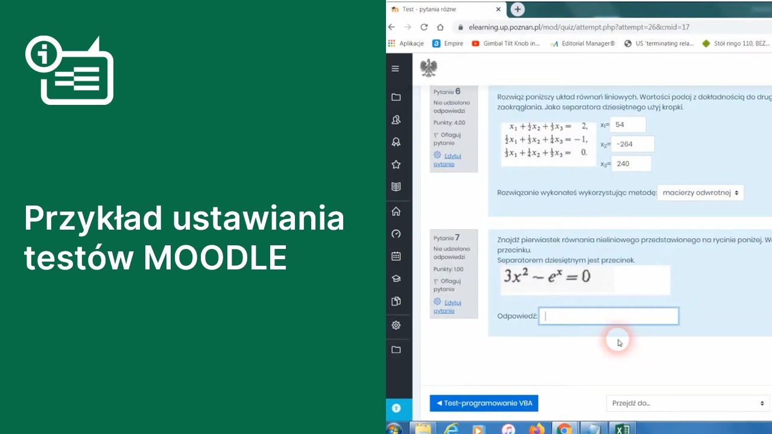Open the open-book icon in sidebar
This screenshot has width=772, height=434.
[x=396, y=187]
